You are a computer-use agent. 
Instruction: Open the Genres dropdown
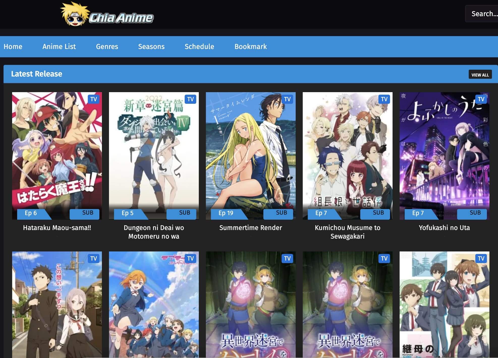coord(107,46)
